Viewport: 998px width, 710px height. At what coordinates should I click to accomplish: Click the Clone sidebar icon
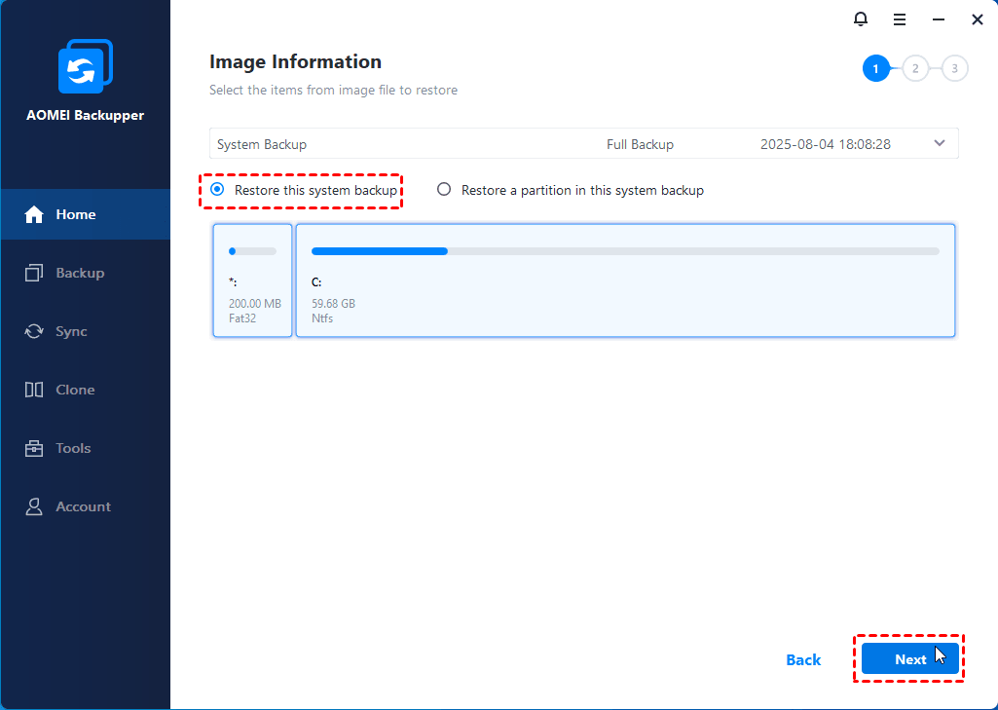[34, 390]
